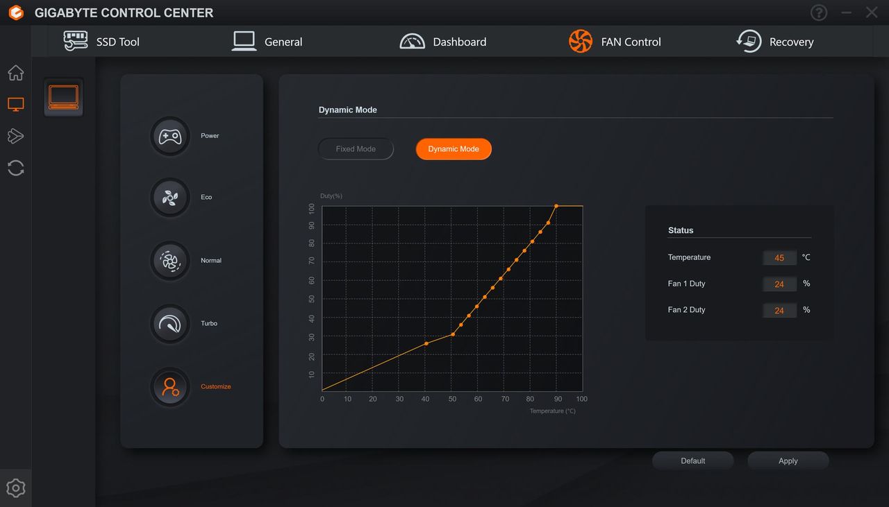This screenshot has height=507, width=889.
Task: Click the Status panel heading
Action: pyautogui.click(x=681, y=230)
